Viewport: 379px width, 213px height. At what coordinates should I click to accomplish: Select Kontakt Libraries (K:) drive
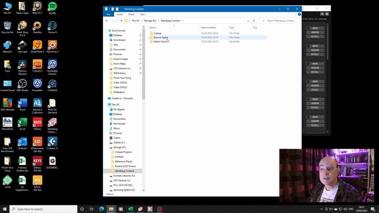(x=124, y=176)
